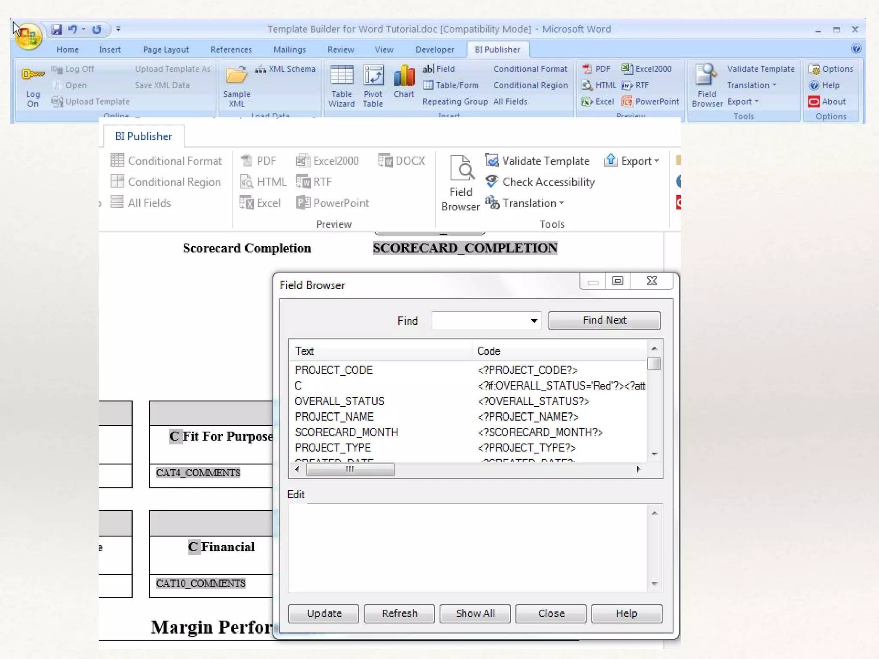Click the field list horizontal scrollbar thumb
Image resolution: width=879 pixels, height=659 pixels.
(x=350, y=469)
